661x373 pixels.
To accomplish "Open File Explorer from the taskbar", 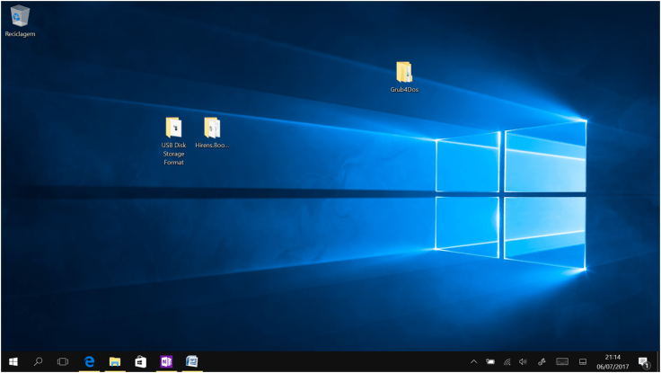I will [x=115, y=361].
